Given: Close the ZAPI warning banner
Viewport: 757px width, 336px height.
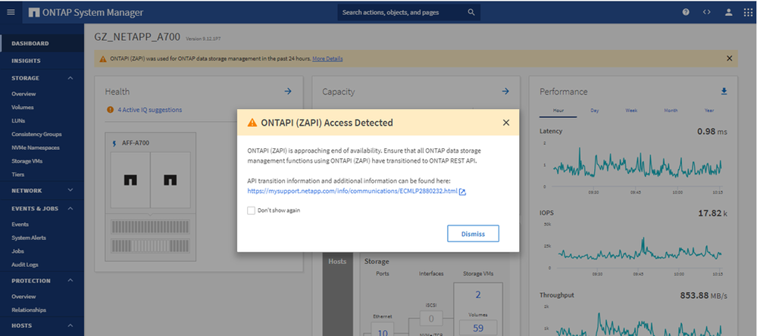Looking at the screenshot, I should (730, 58).
